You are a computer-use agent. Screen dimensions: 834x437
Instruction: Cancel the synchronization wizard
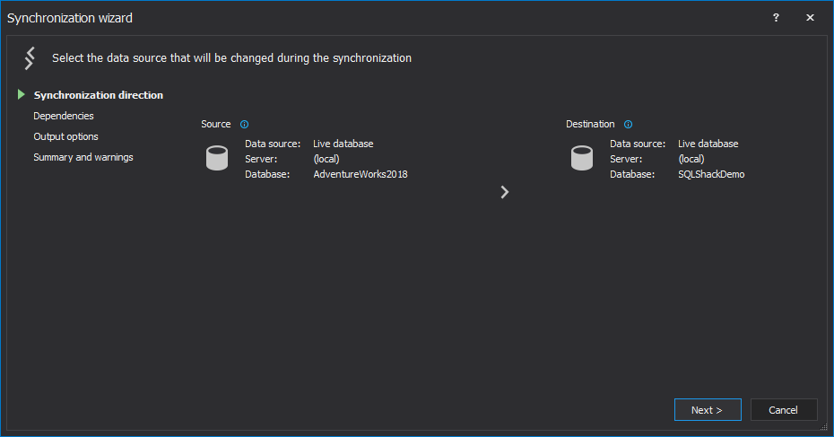(784, 410)
